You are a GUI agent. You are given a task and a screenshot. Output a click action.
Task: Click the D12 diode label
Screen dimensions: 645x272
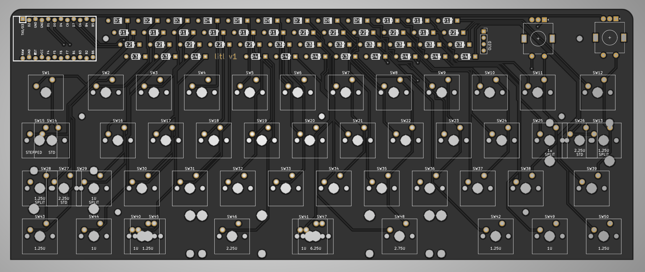click(x=448, y=21)
